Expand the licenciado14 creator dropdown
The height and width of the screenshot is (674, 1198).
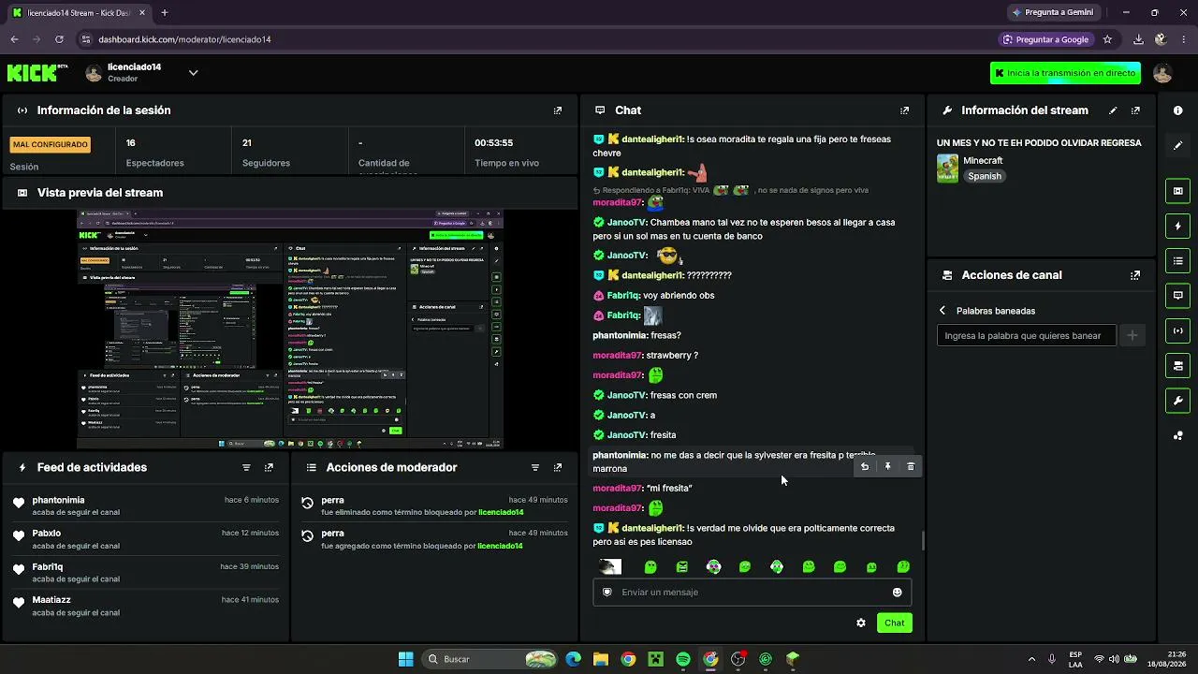pos(193,73)
